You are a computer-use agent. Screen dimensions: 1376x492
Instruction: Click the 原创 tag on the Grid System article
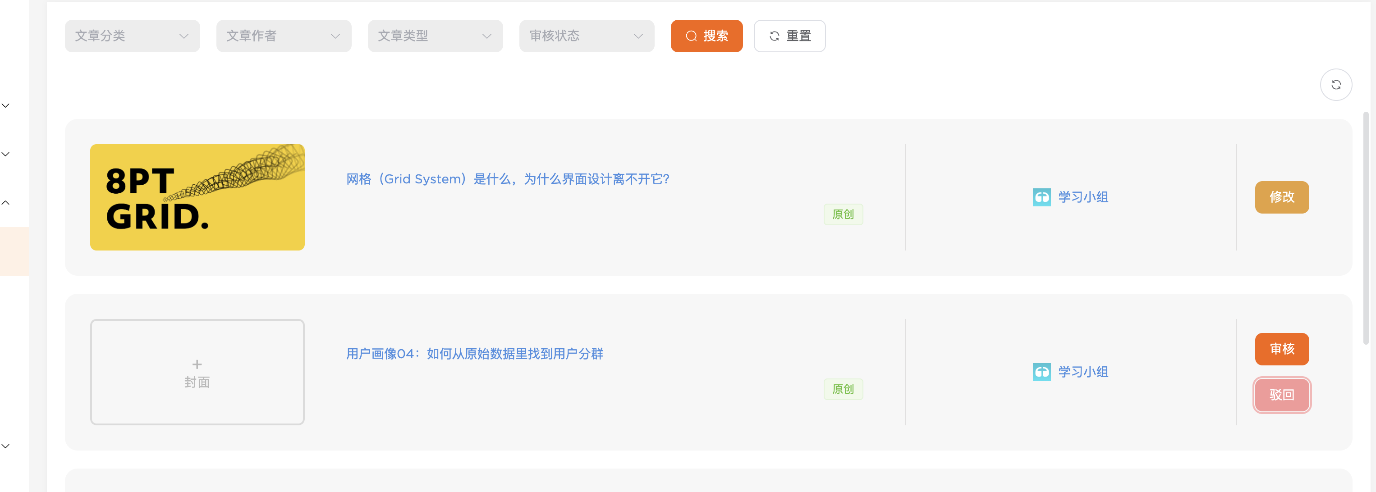[843, 214]
